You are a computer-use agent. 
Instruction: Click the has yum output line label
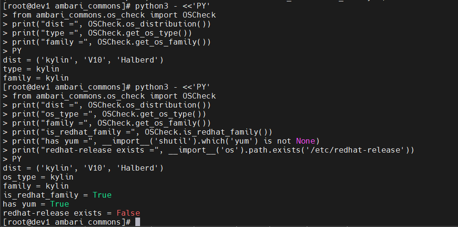coord(21,204)
